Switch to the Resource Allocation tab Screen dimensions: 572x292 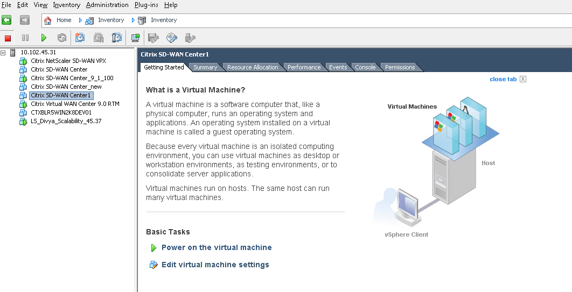coord(253,67)
